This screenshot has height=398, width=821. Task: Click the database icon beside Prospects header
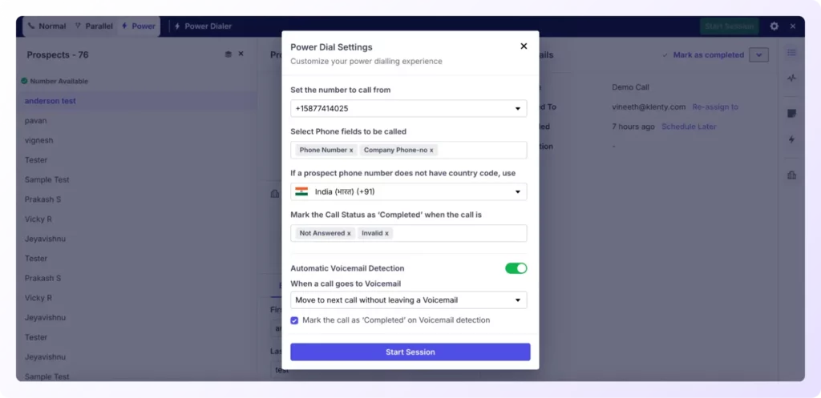[x=229, y=54]
